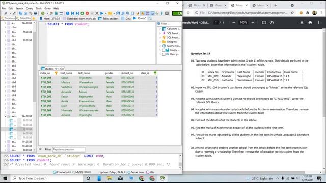Viewport: 326px width, 183px height.
Task: Open the browser extensions puzzle icon
Action: click(x=308, y=13)
